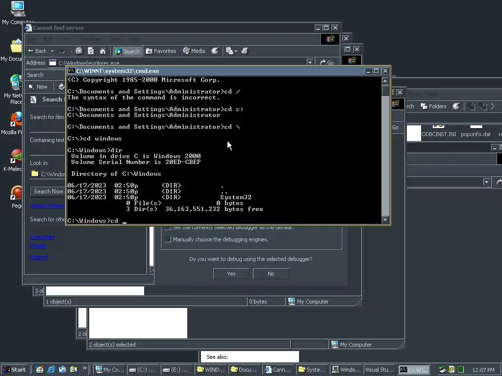
Task: Click Refresh icon in browser toolbar
Action: point(91,51)
